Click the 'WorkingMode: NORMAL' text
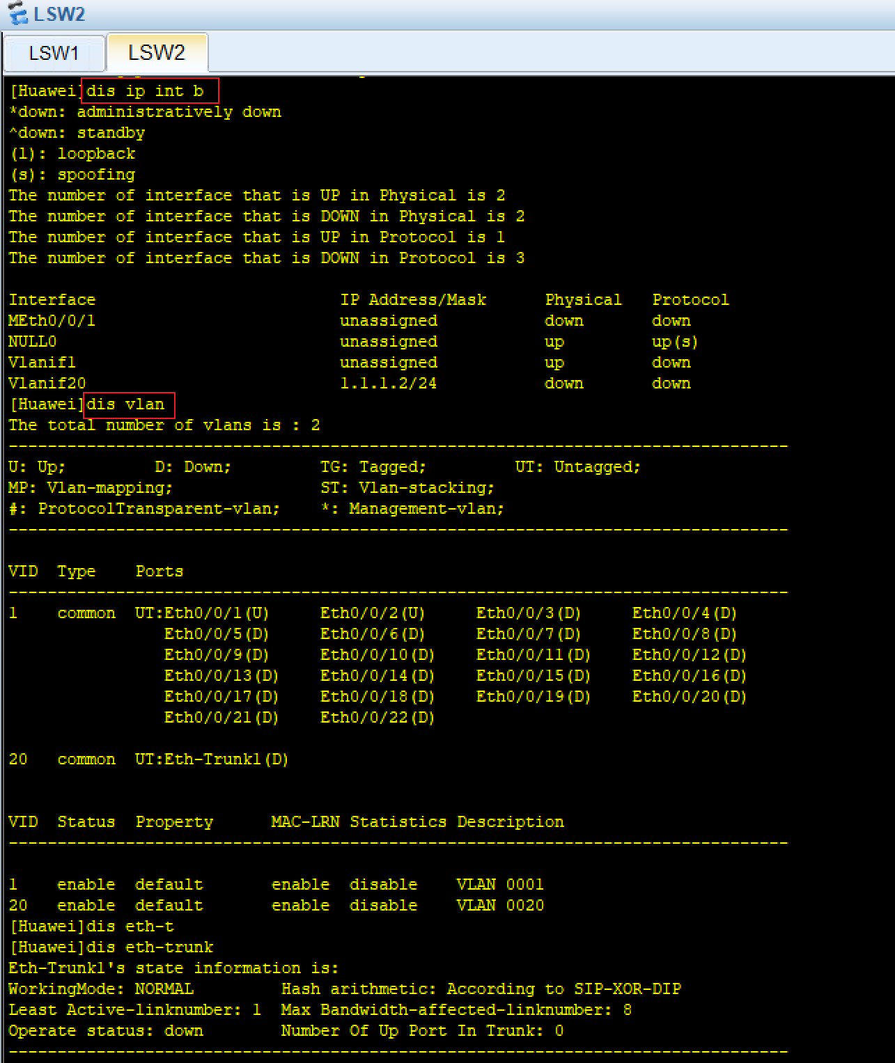The width and height of the screenshot is (895, 1063). tap(101, 989)
